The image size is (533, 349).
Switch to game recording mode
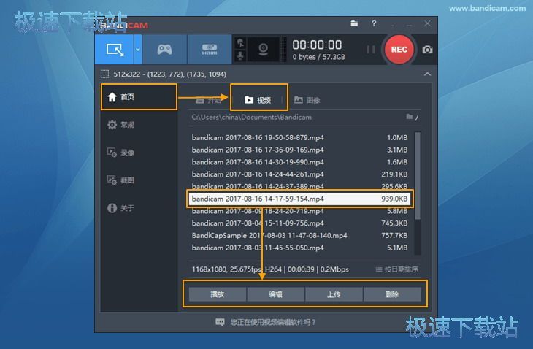pos(164,50)
